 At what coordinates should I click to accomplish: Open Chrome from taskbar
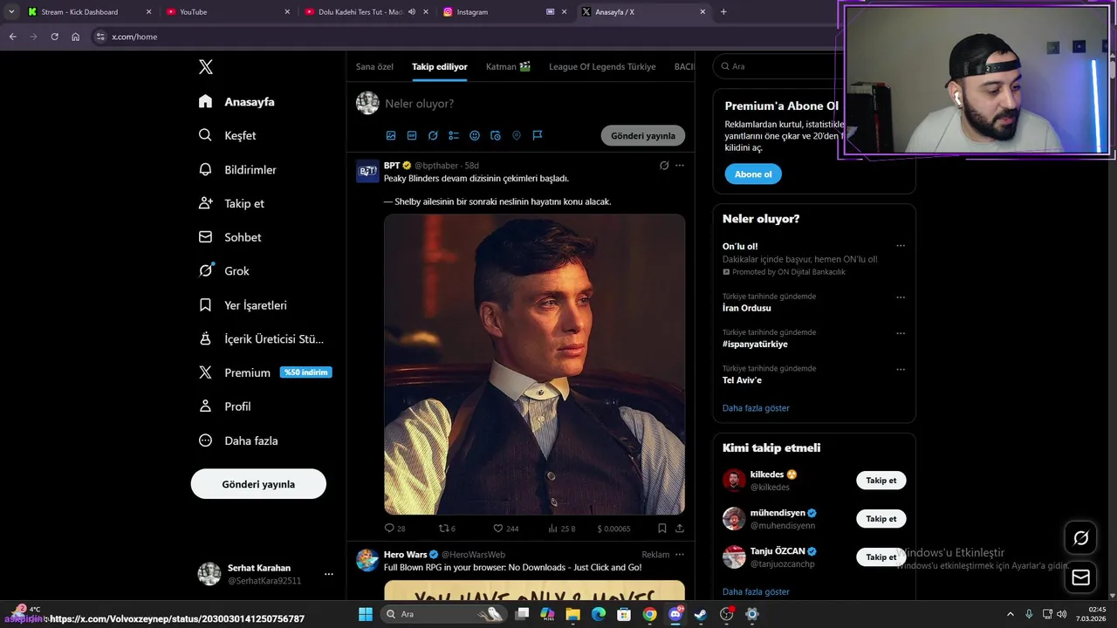[649, 614]
